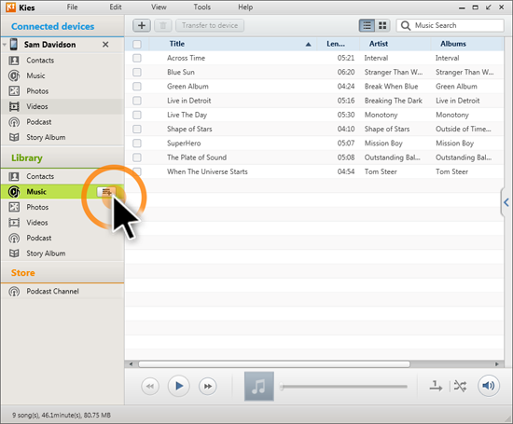Image resolution: width=513 pixels, height=424 pixels.
Task: Click the previous track button
Action: pos(150,386)
